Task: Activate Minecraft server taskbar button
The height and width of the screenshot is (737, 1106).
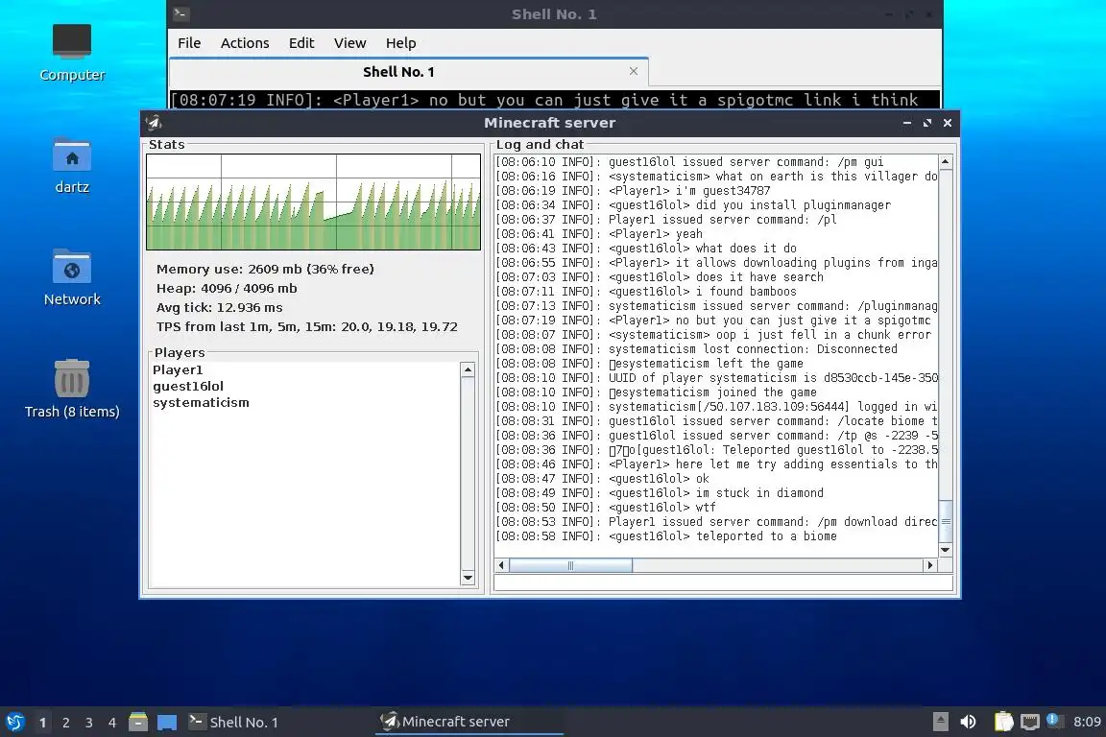Action: 469,723
